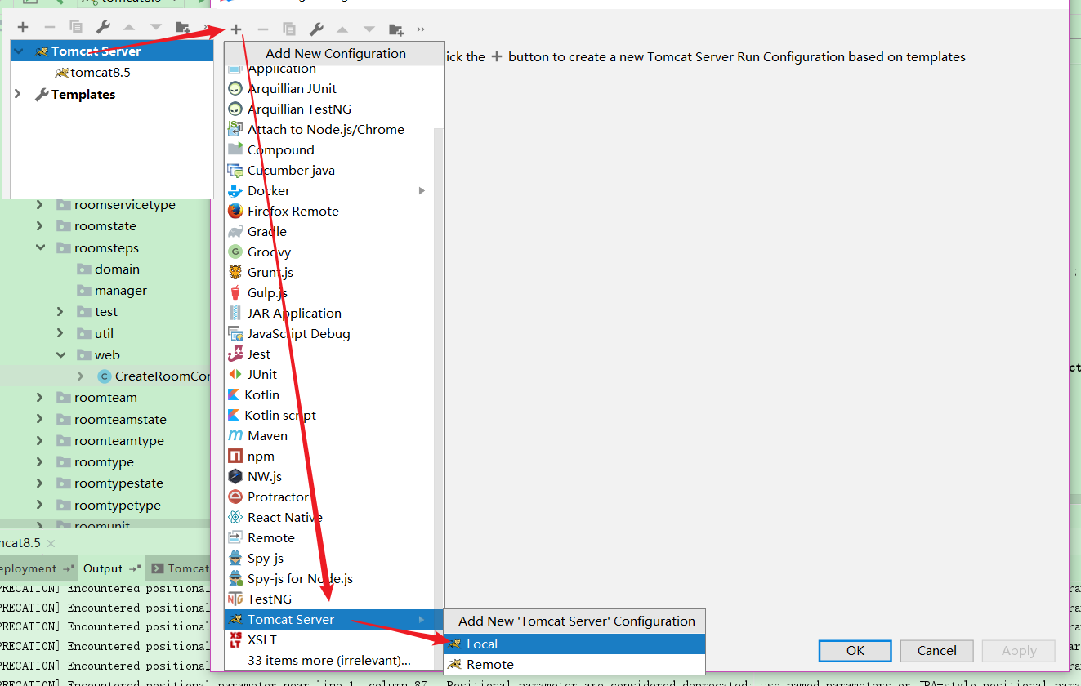Click the Cancel button
The height and width of the screenshot is (686, 1081).
[x=937, y=650]
